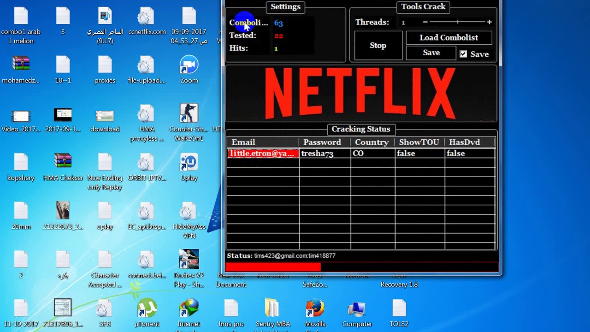The width and height of the screenshot is (590, 332).
Task: Click the Status line text at bottom
Action: pos(281,255)
